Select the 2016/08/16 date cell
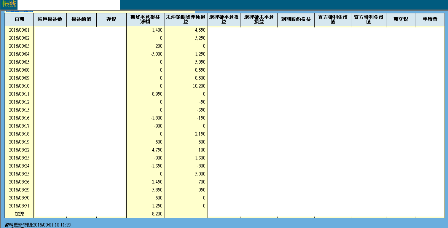The image size is (448, 228). click(19, 118)
